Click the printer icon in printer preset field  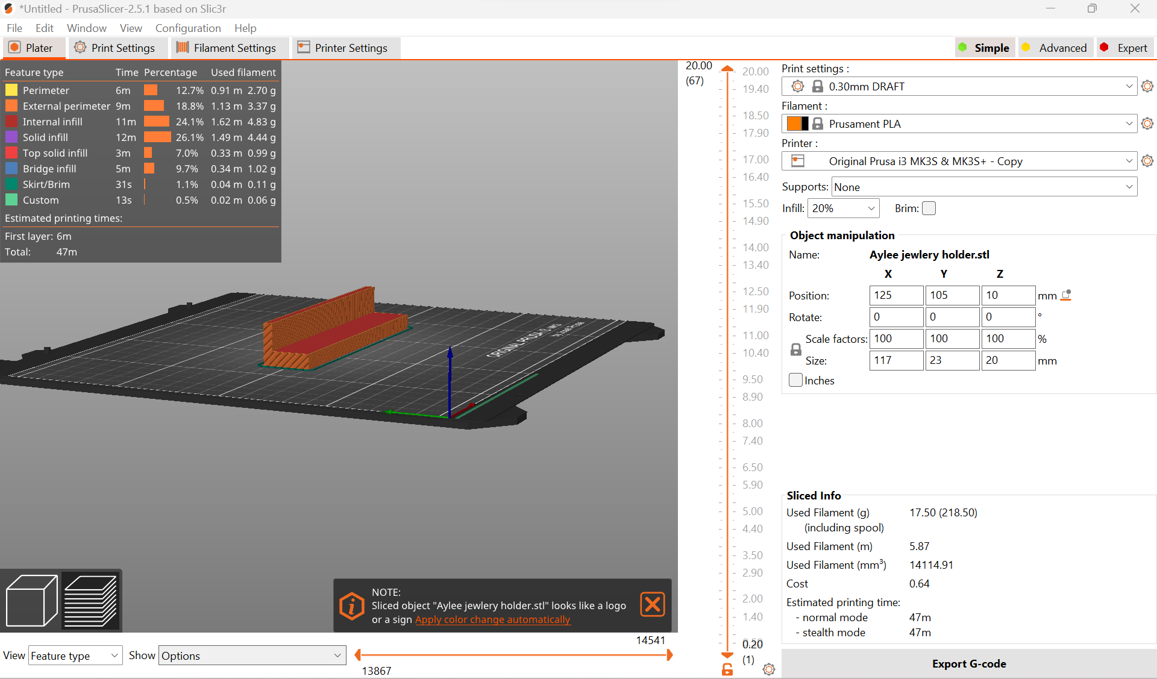coord(798,161)
